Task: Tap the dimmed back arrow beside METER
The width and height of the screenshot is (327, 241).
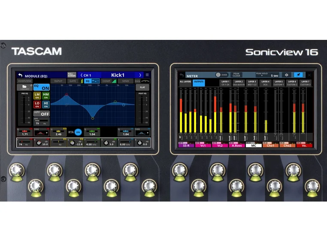Action: point(182,75)
